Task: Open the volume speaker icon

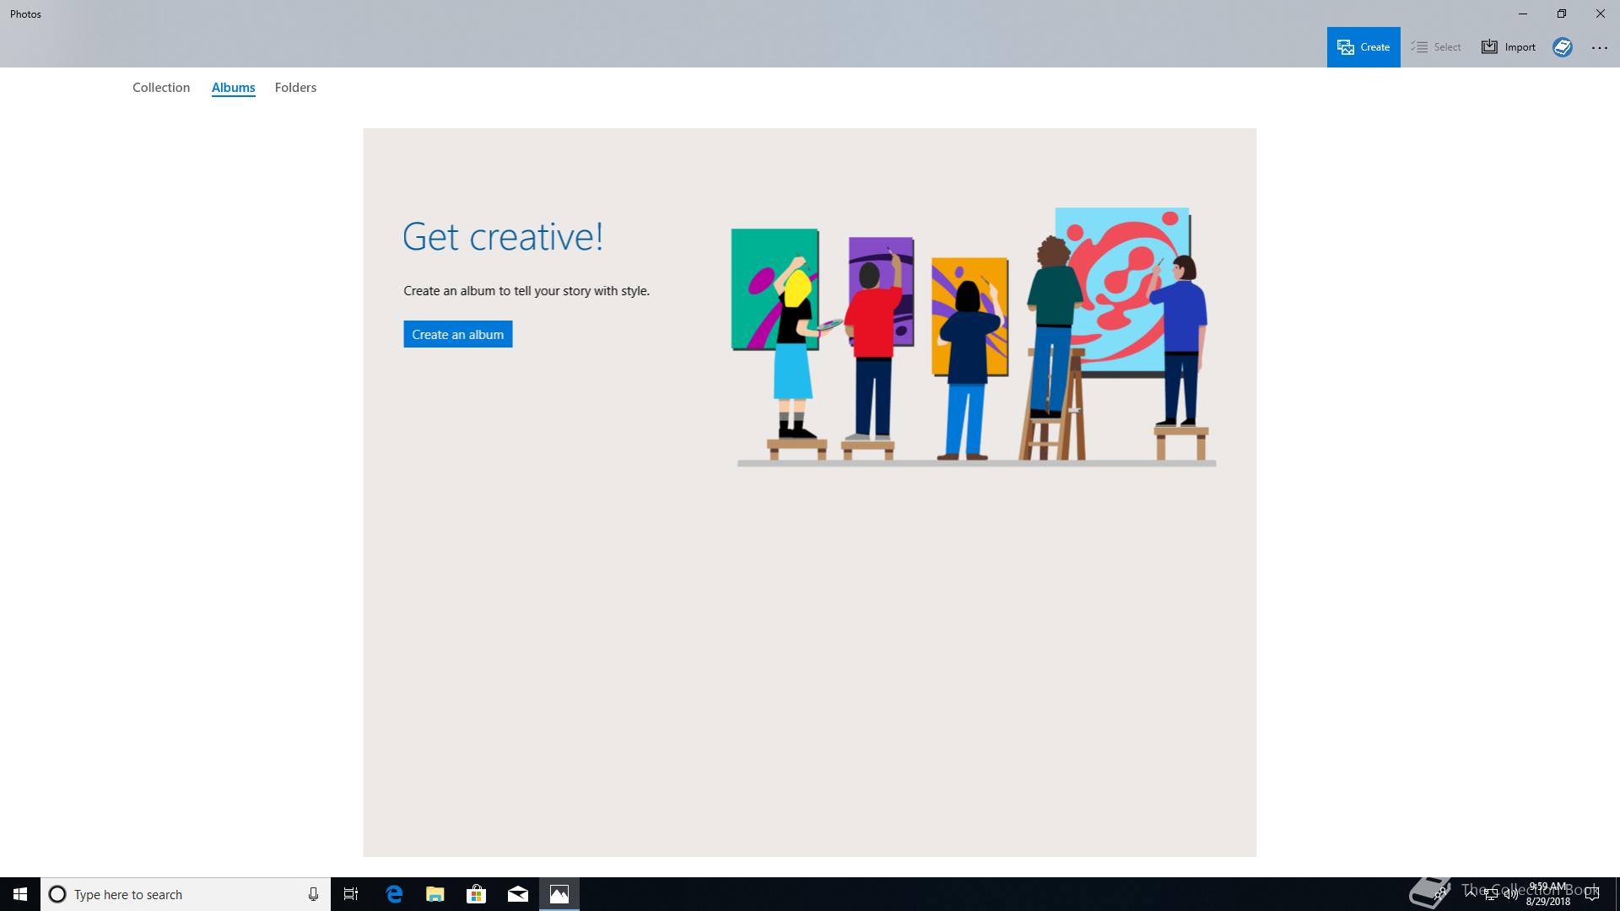Action: pyautogui.click(x=1510, y=895)
